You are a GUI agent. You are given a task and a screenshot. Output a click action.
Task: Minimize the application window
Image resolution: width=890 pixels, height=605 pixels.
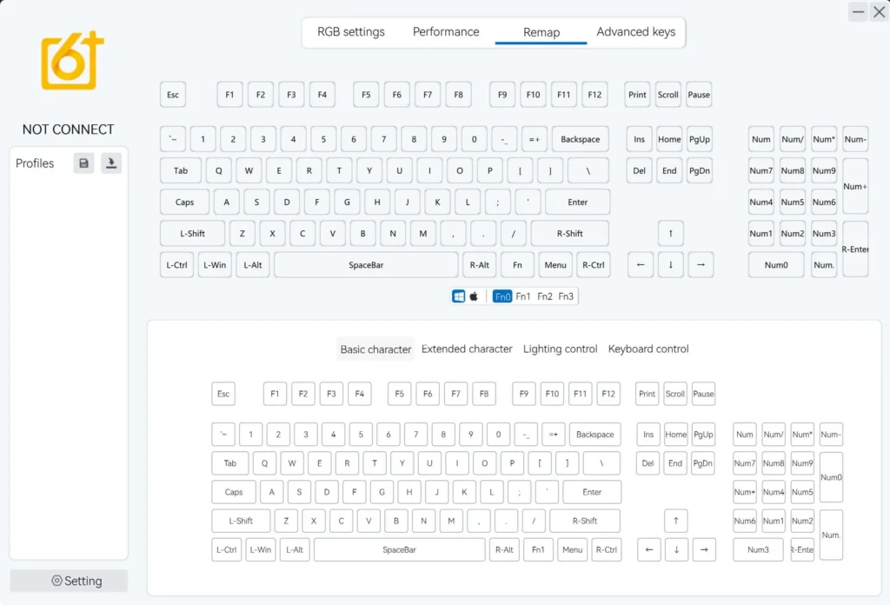[x=858, y=11]
